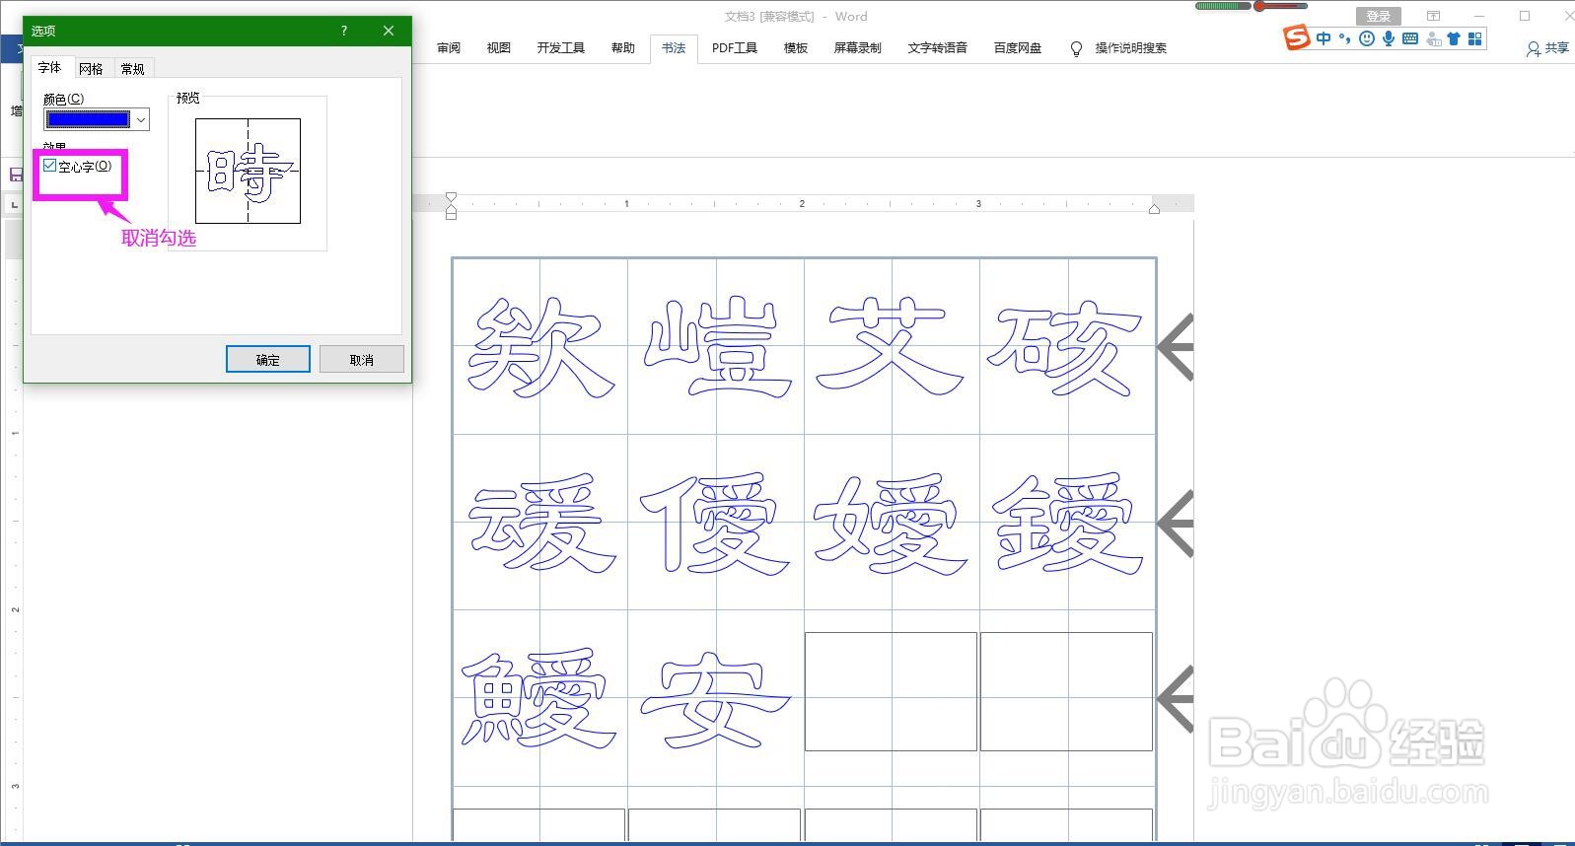The height and width of the screenshot is (846, 1575).
Task: Click the Sogou S logo icon
Action: tap(1296, 38)
